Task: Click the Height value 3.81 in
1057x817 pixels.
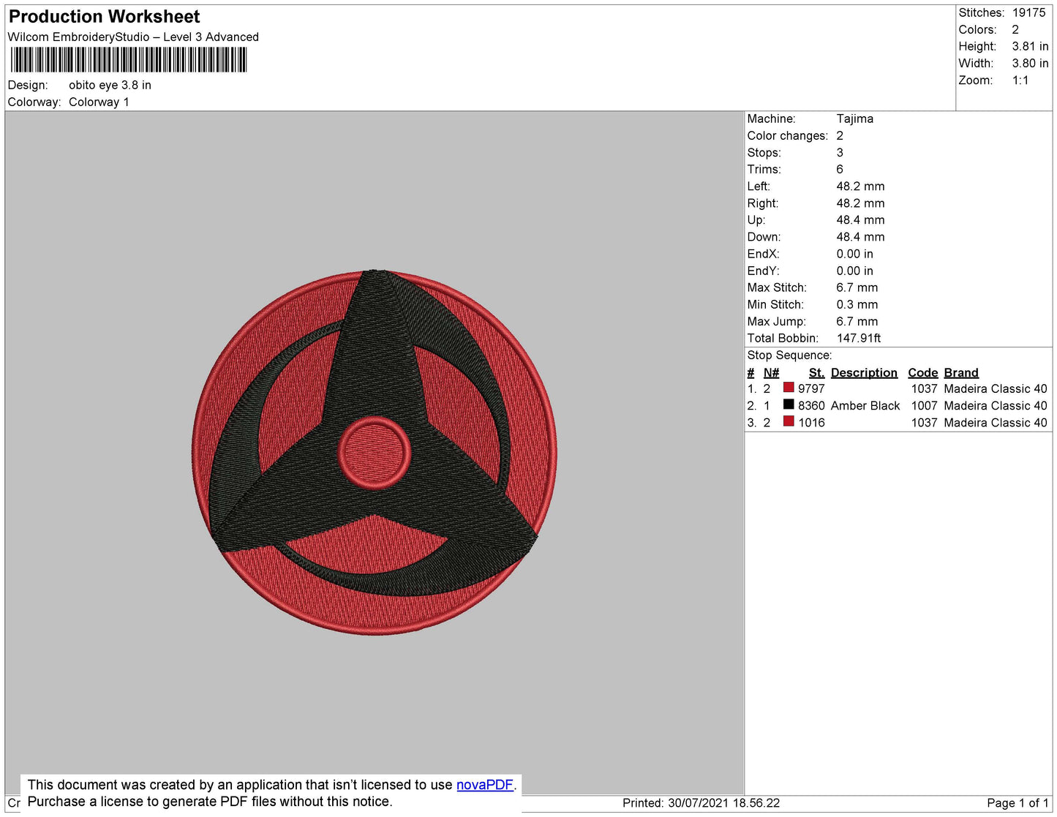Action: click(x=1030, y=47)
